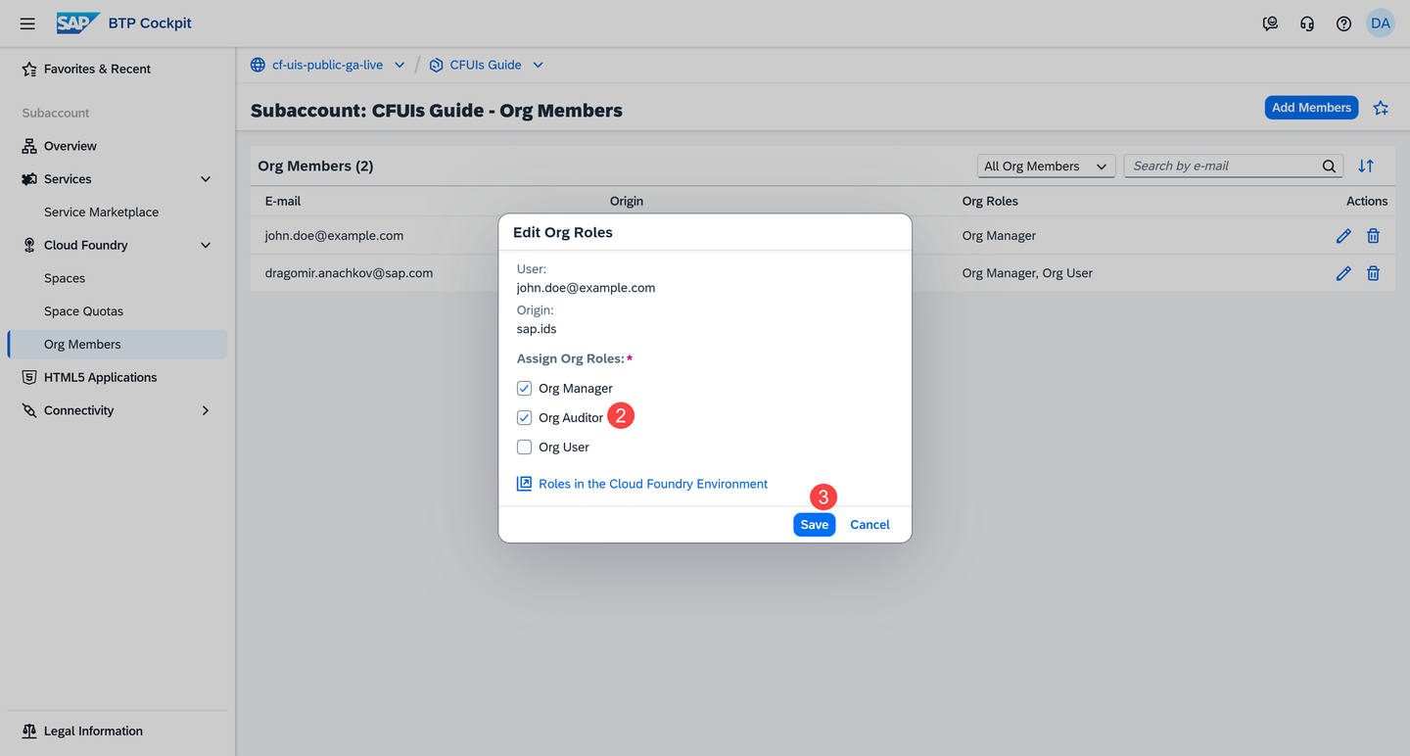1410x756 pixels.
Task: Expand the cf-uis-public-ga-live breadcrumb dropdown
Action: [399, 65]
